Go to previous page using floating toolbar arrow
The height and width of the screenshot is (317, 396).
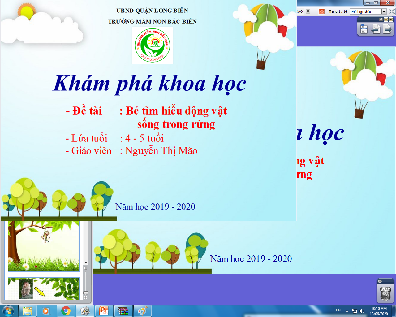[x=376, y=29]
